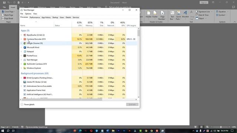Click the Word zoom slider
The image size is (237, 133).
click(x=221, y=127)
